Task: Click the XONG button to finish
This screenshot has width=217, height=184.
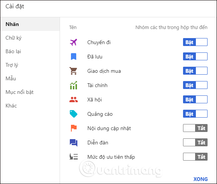Action: (200, 179)
